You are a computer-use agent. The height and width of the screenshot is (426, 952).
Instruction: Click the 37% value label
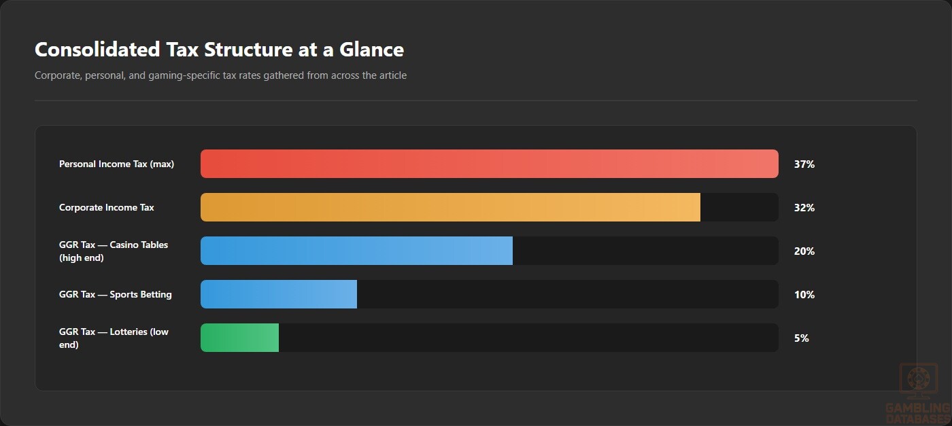point(804,164)
